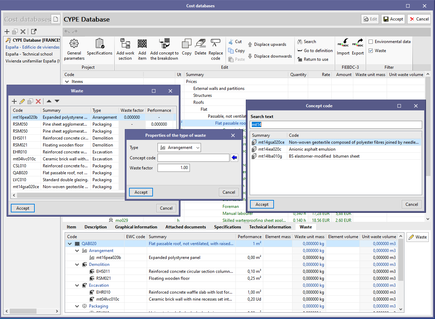Move waste entry up with triangle icon
The height and width of the screenshot is (319, 435).
(x=49, y=101)
